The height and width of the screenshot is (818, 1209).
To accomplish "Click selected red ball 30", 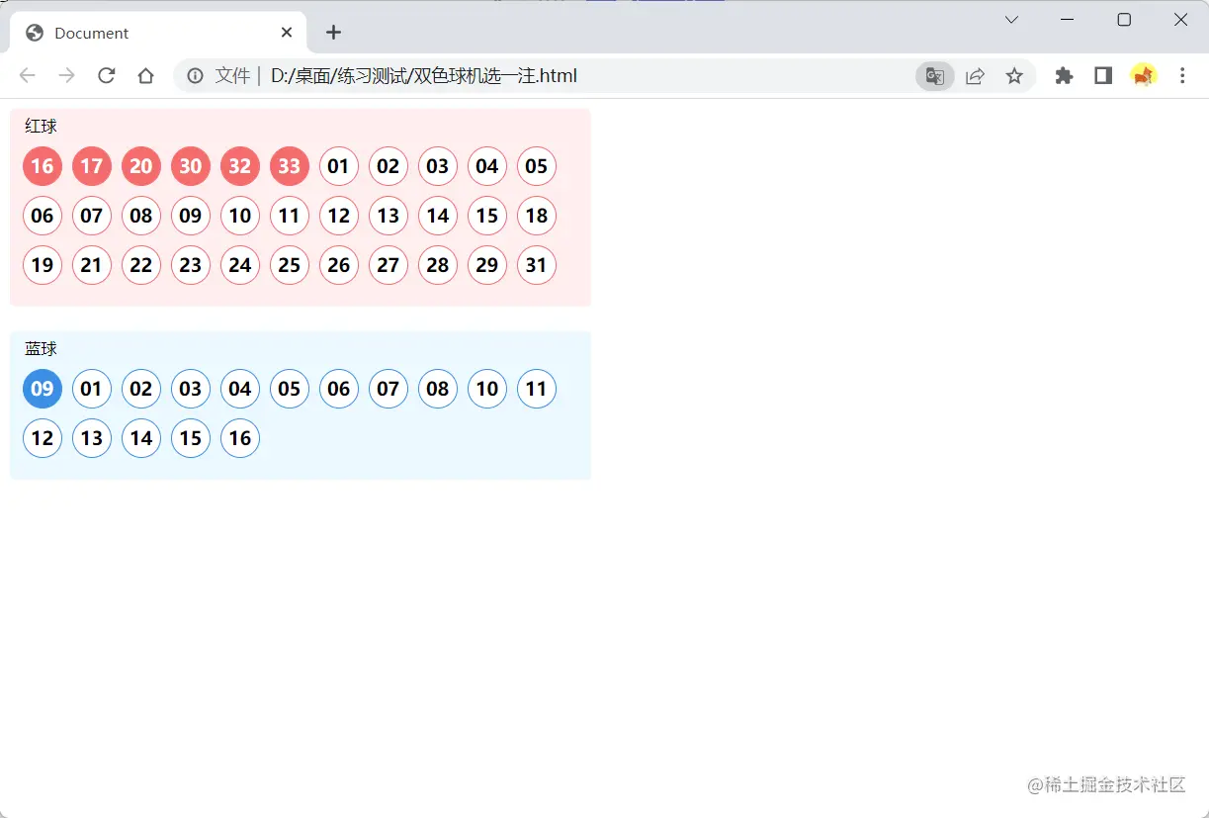I will (x=191, y=166).
